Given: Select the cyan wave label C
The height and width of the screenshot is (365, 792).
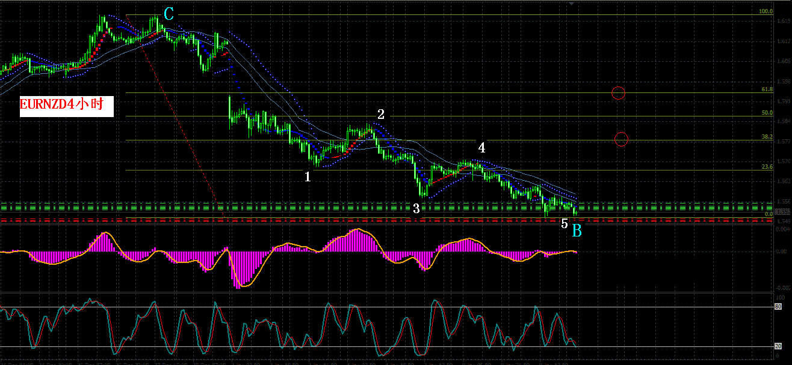Looking at the screenshot, I should coord(169,13).
